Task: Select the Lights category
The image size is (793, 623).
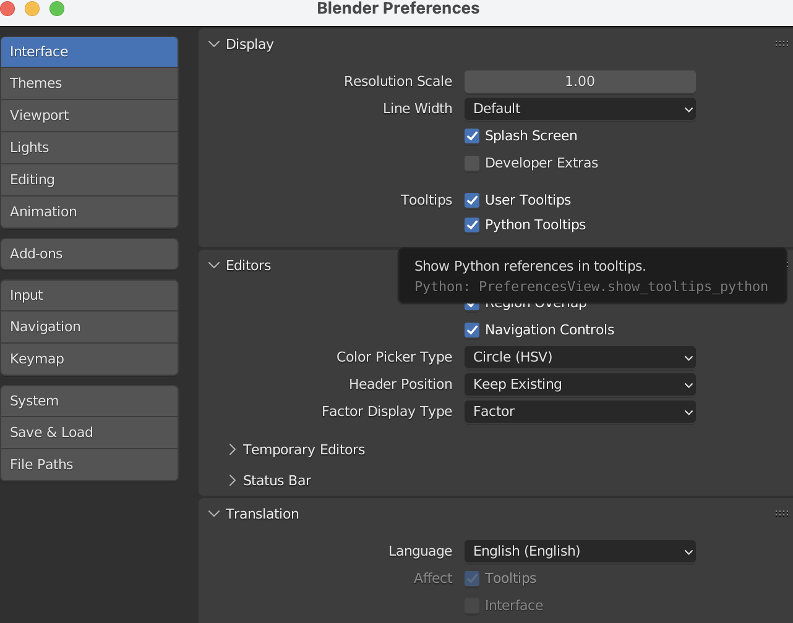Action: coord(89,148)
